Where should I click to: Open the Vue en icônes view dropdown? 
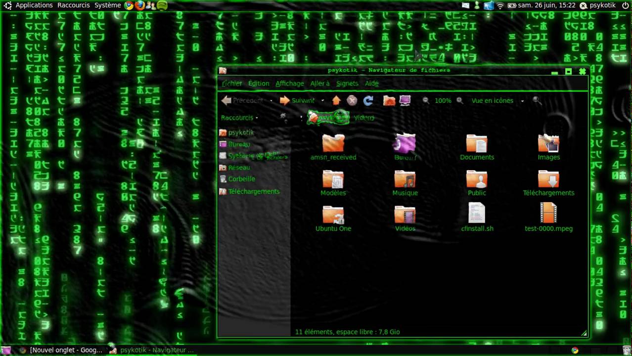coord(498,100)
